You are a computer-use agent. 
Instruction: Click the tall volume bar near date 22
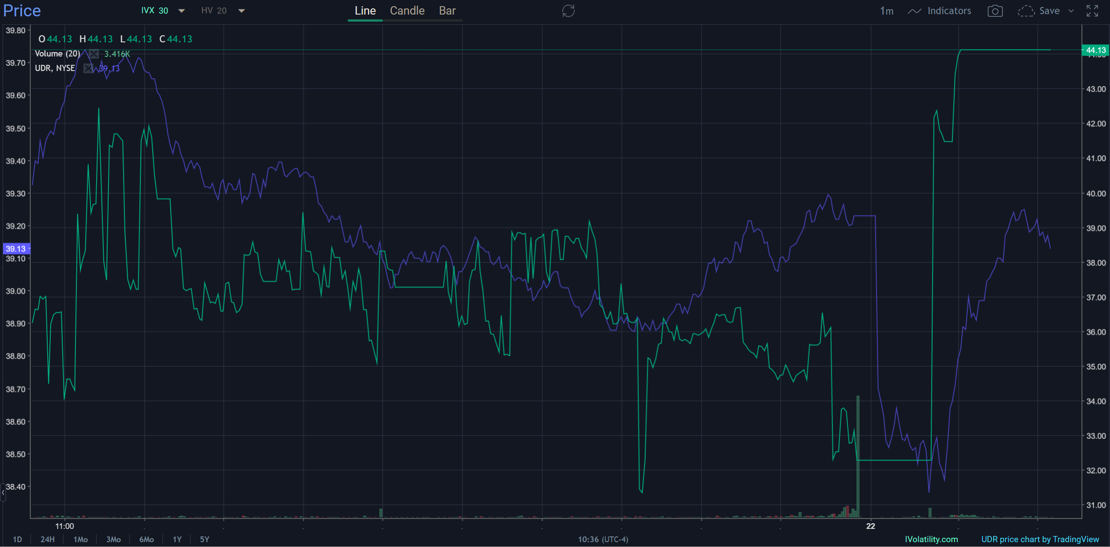(858, 456)
